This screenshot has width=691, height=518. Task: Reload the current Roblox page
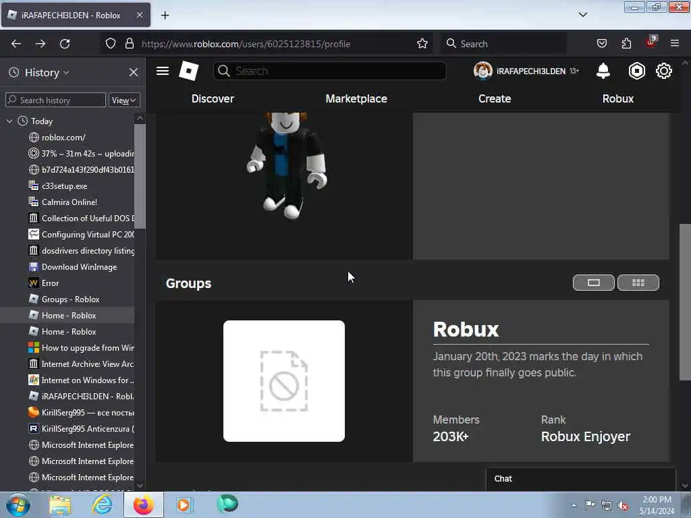coord(65,44)
